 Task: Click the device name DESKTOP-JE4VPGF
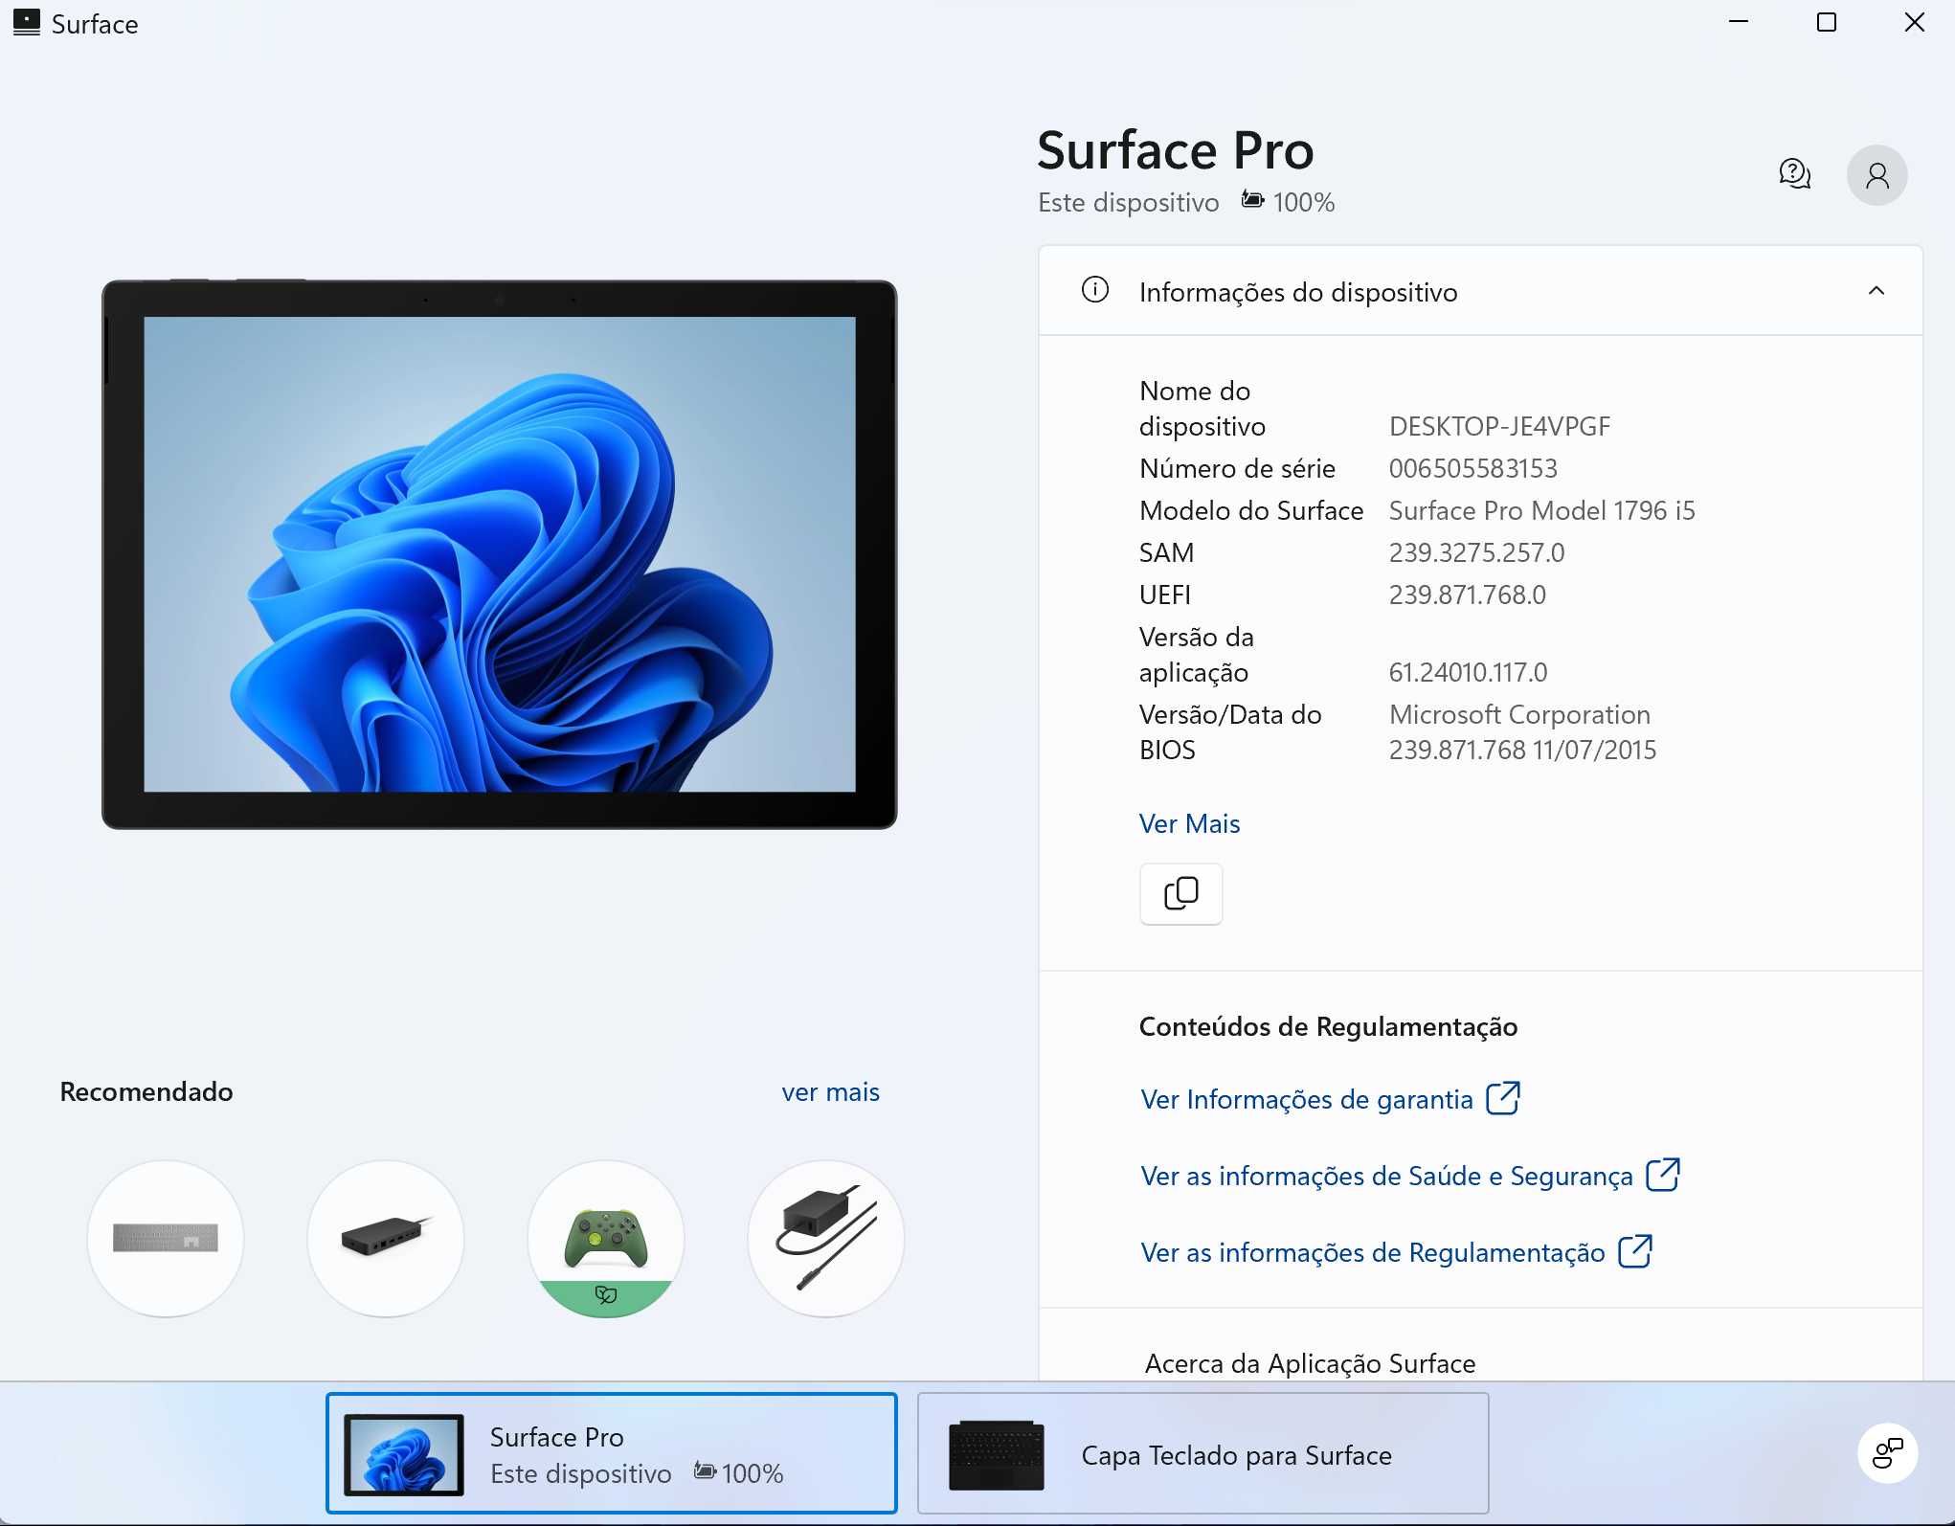(x=1499, y=426)
